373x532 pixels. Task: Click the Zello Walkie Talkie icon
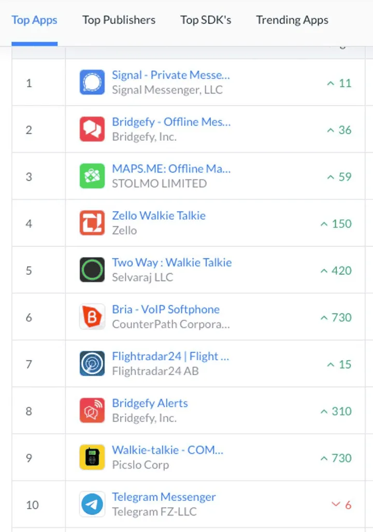[92, 224]
